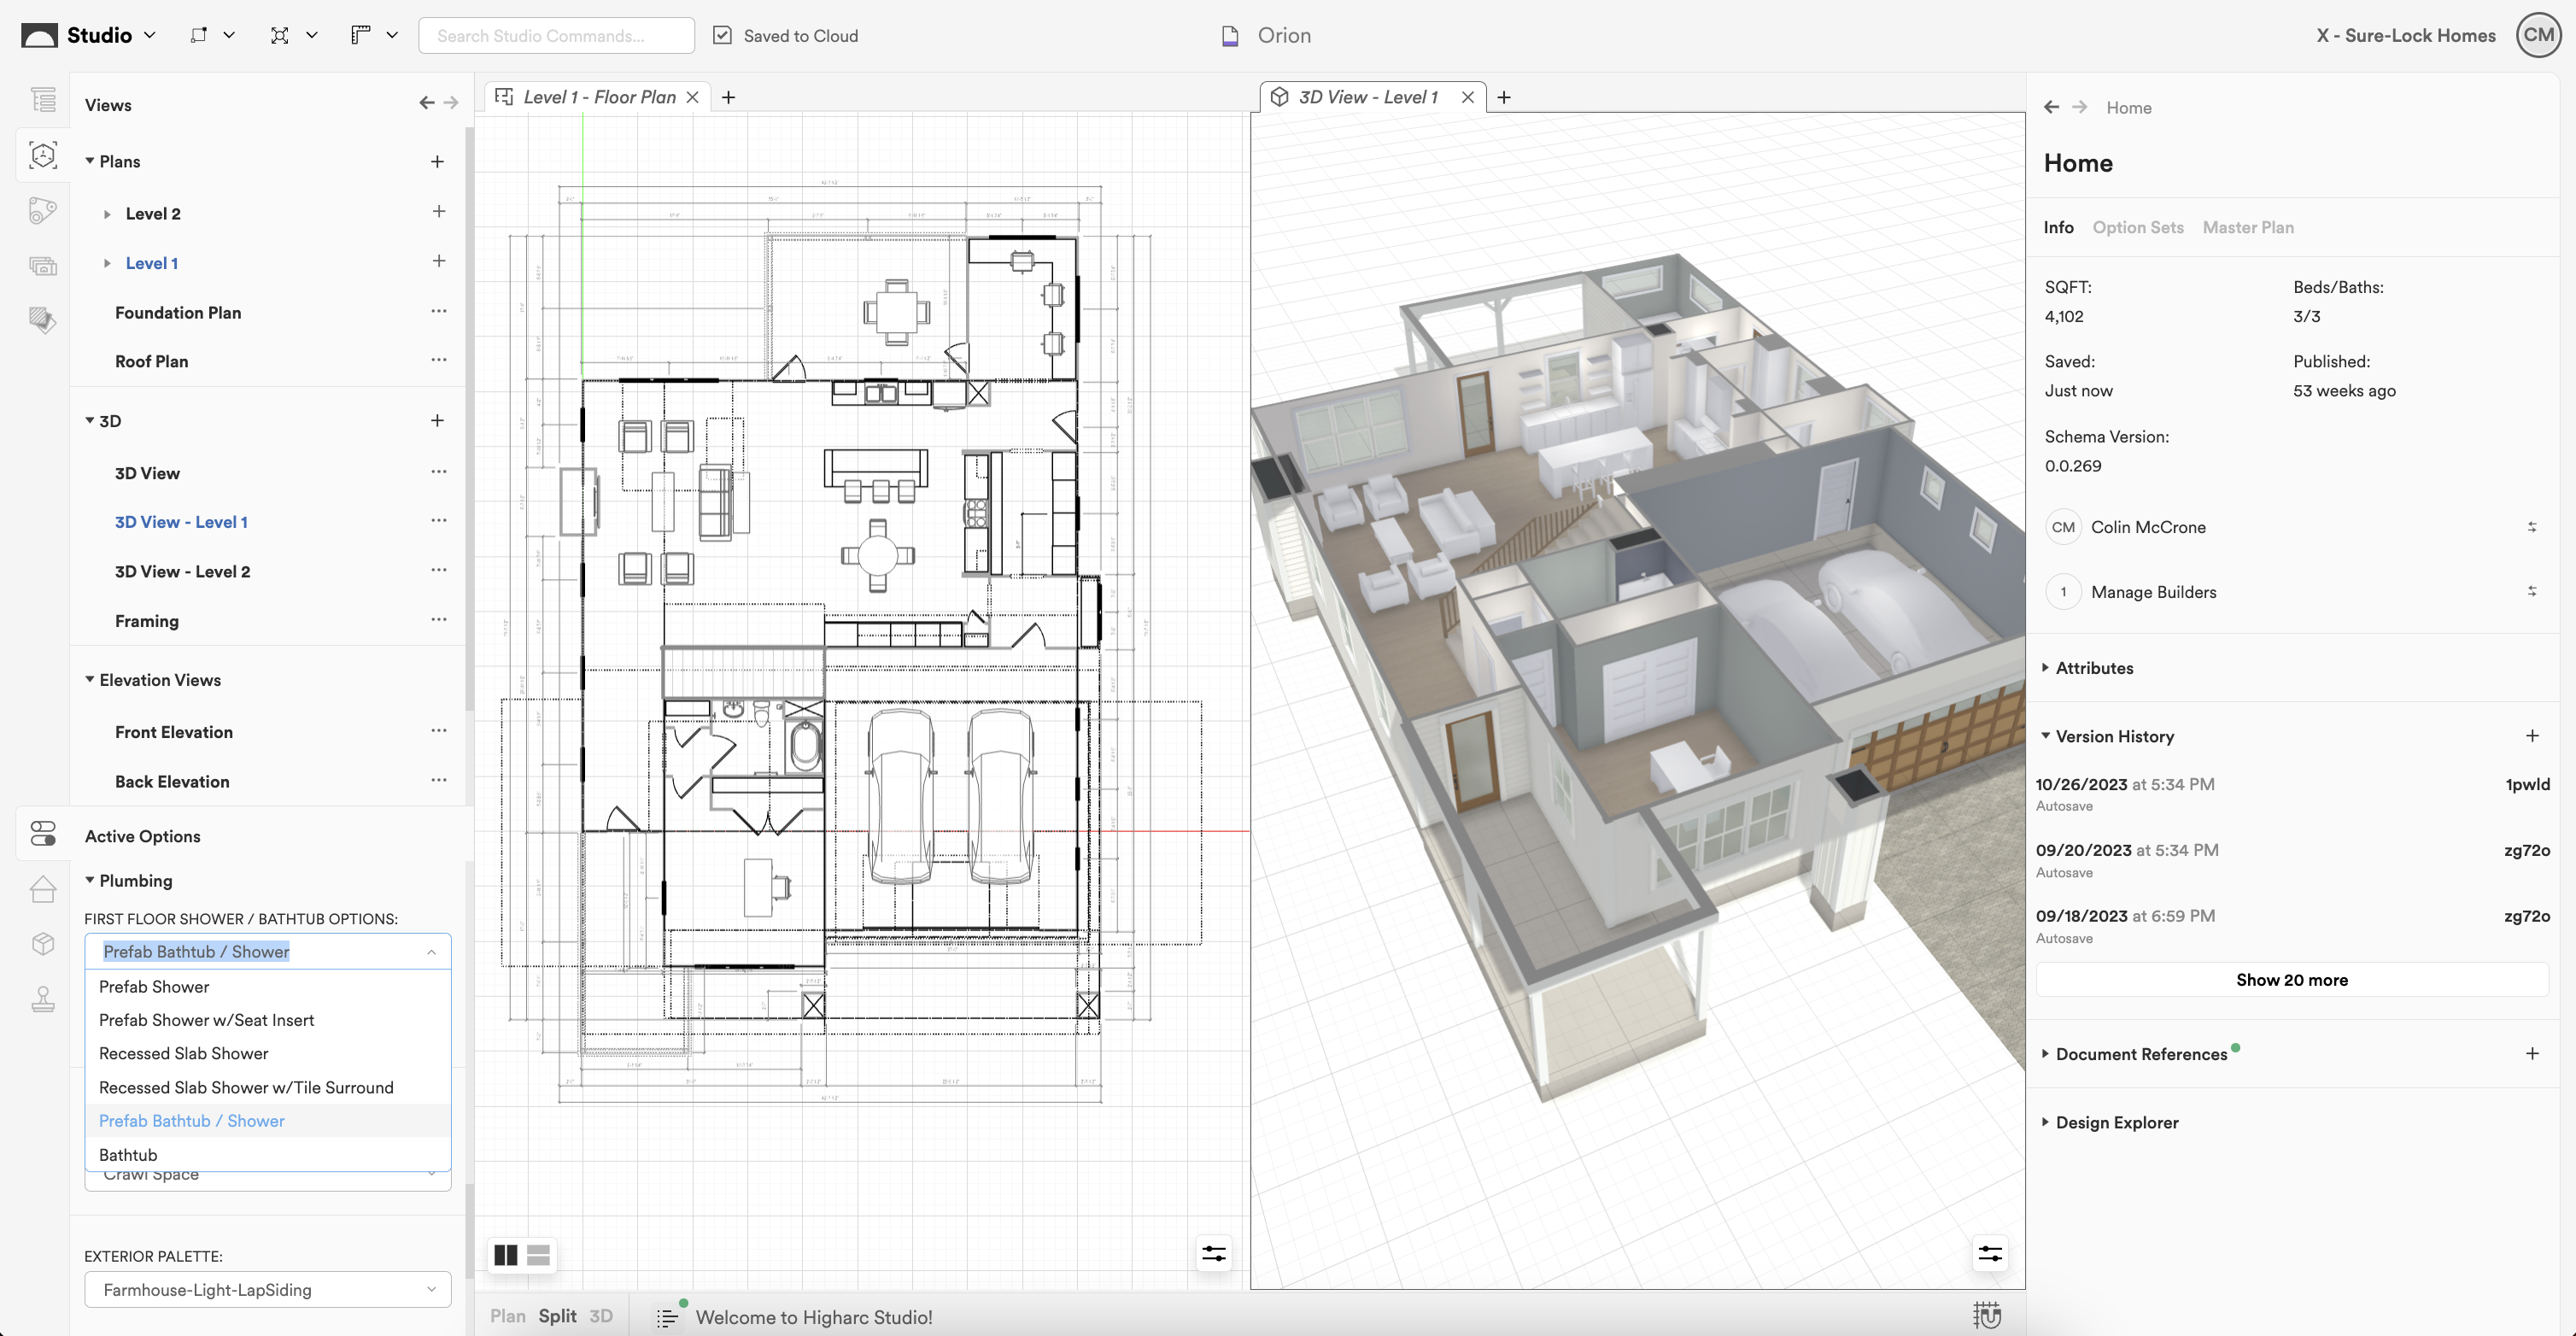The image size is (2576, 1336).
Task: Switch to 3D view mode
Action: pos(601,1316)
